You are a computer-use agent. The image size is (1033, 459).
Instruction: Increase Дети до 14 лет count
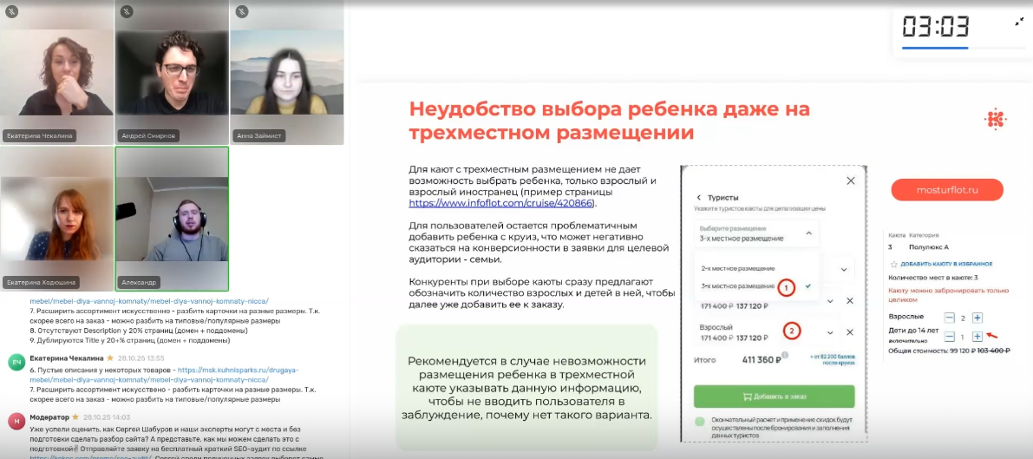click(x=977, y=337)
